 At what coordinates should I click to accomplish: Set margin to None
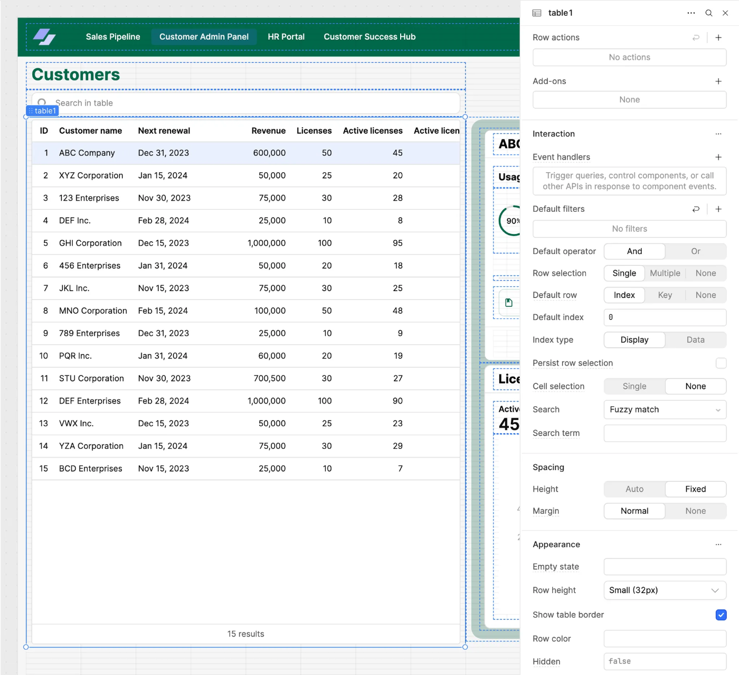(x=696, y=511)
